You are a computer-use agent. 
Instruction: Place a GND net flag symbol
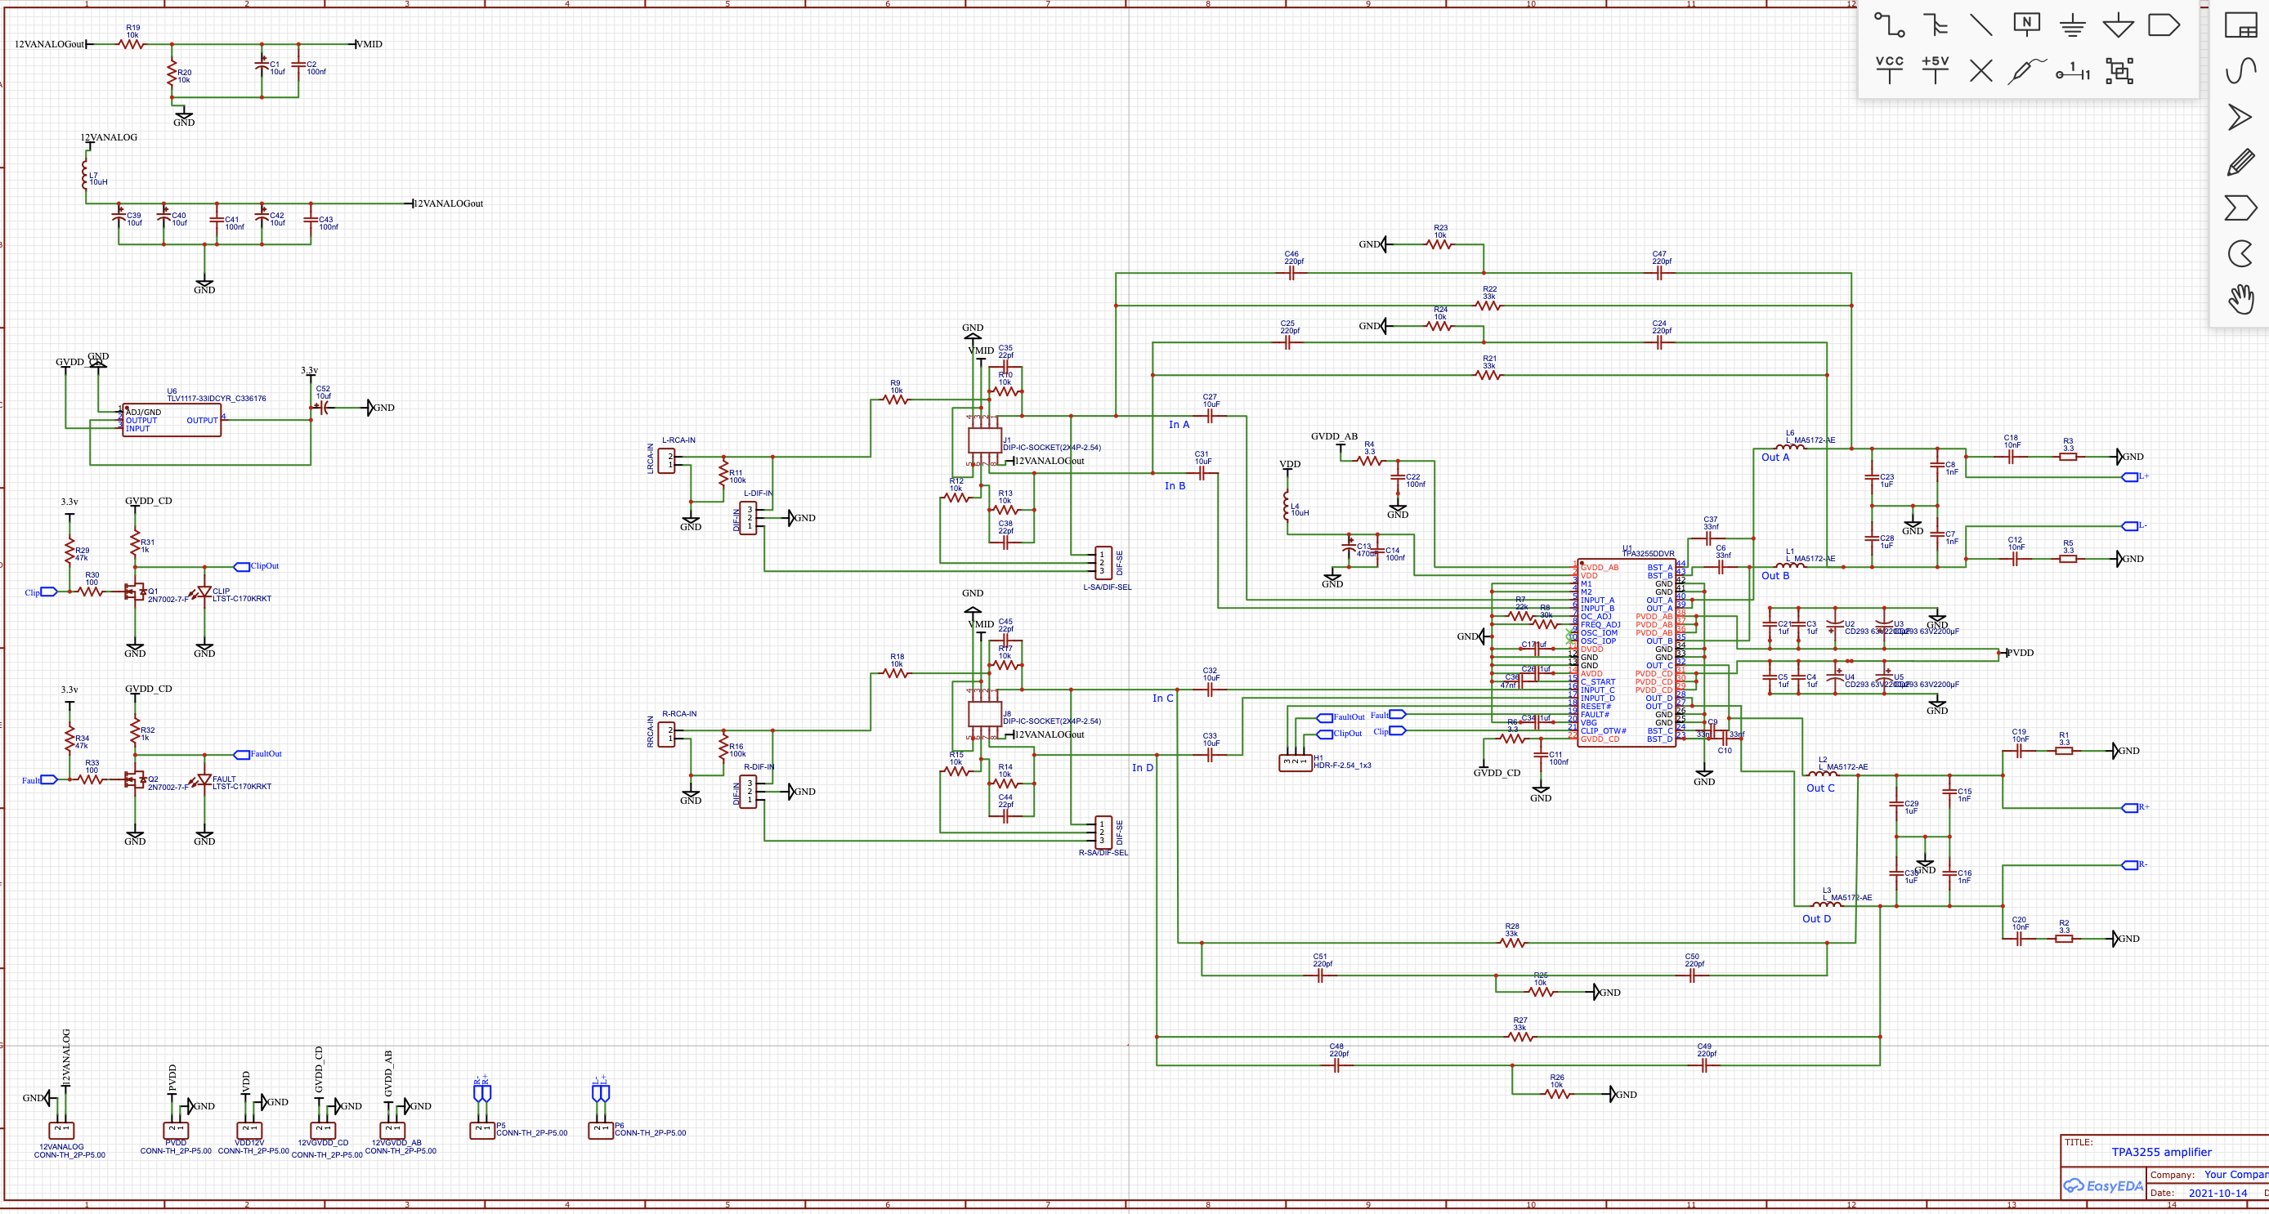pos(2073,25)
